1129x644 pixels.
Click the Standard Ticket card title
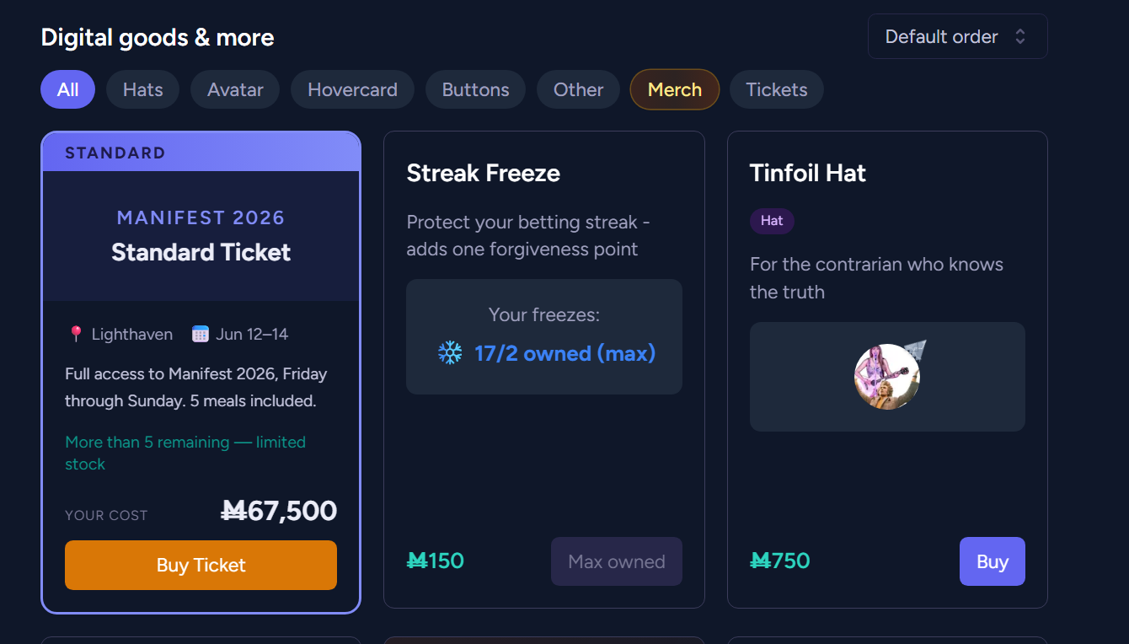201,252
